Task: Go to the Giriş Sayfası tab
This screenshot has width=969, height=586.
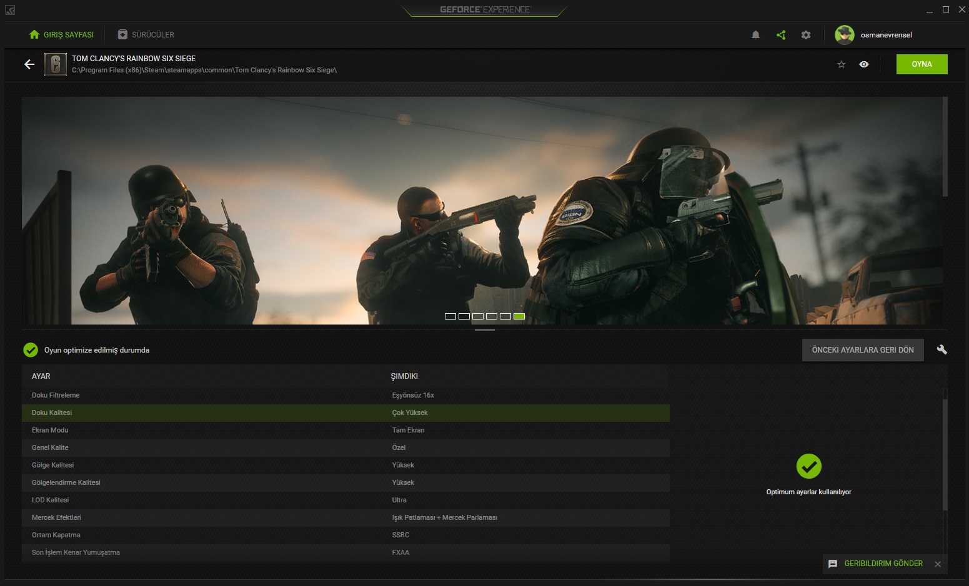Action: click(x=62, y=35)
